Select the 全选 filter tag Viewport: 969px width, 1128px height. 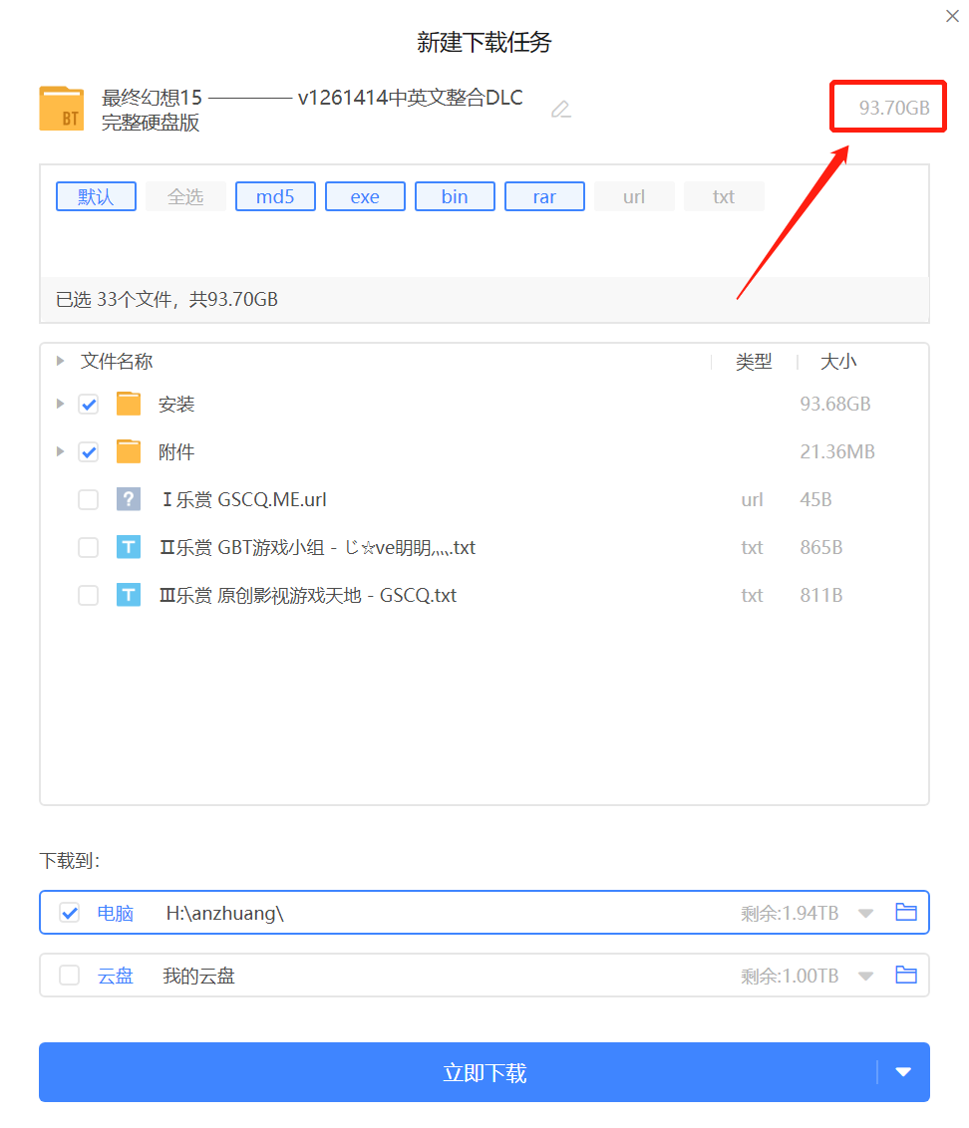(185, 196)
